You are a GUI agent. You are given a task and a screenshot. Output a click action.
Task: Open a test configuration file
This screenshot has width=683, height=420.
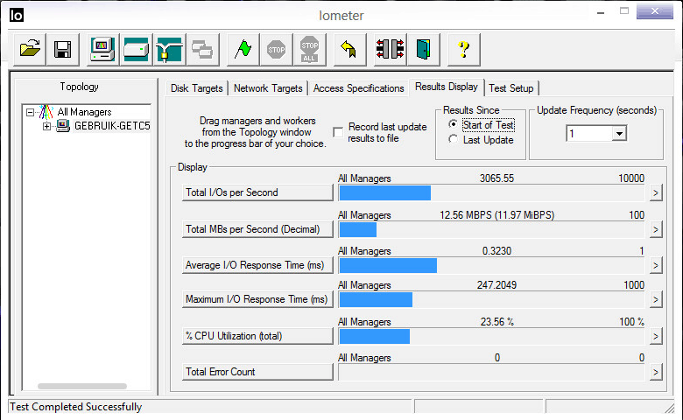[30, 49]
